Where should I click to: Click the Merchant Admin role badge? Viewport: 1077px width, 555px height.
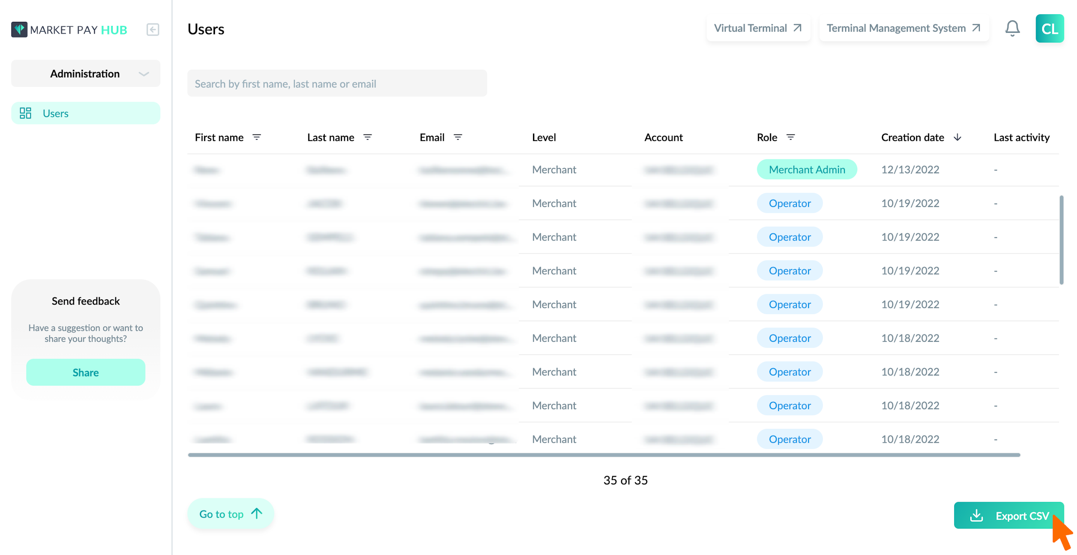click(806, 169)
